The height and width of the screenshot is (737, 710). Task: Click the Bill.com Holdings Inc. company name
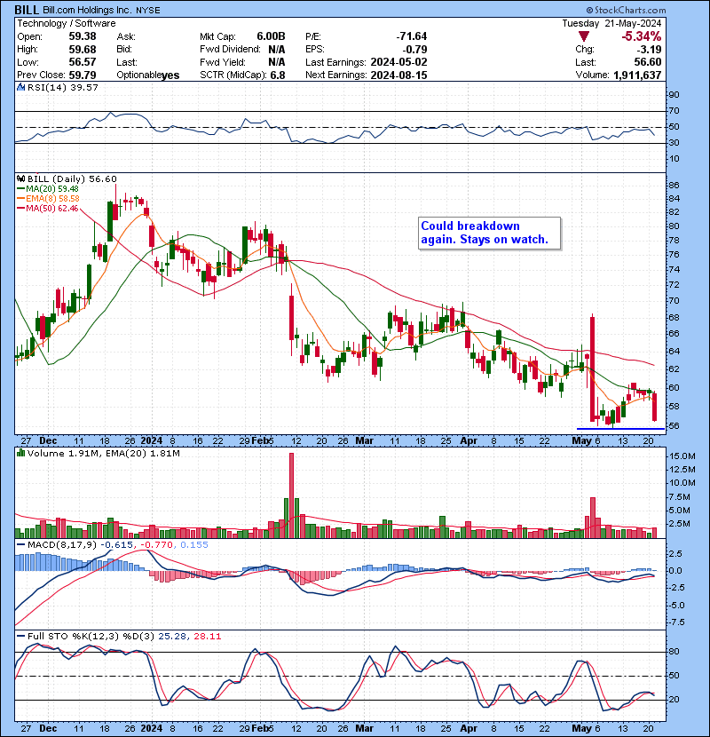coord(88,10)
